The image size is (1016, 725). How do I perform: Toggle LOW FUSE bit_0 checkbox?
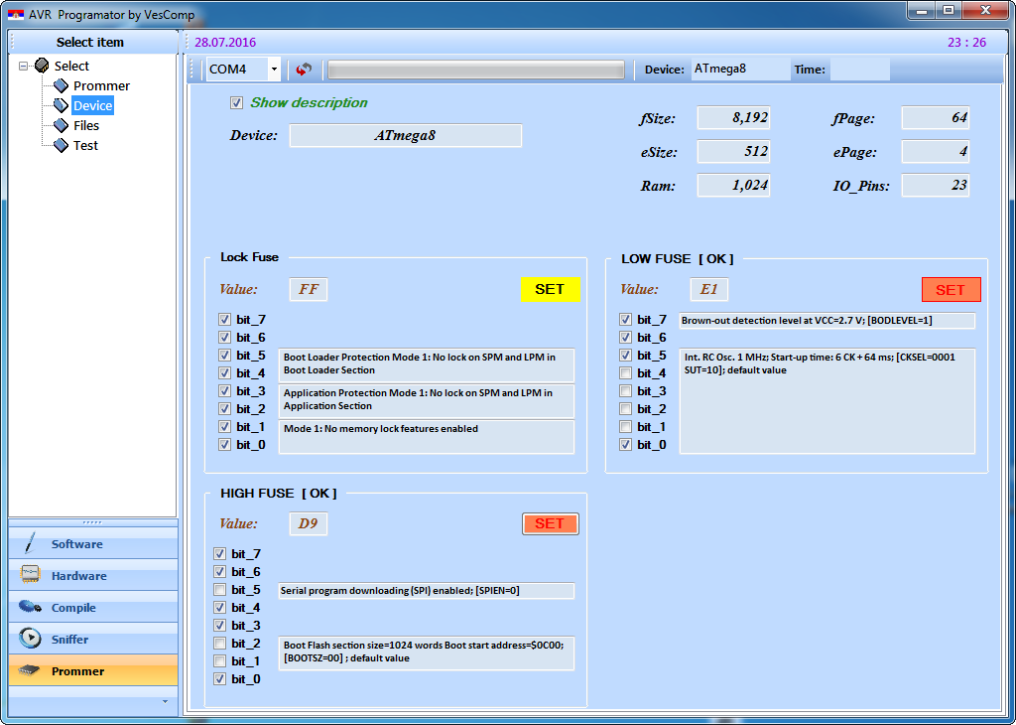(625, 444)
